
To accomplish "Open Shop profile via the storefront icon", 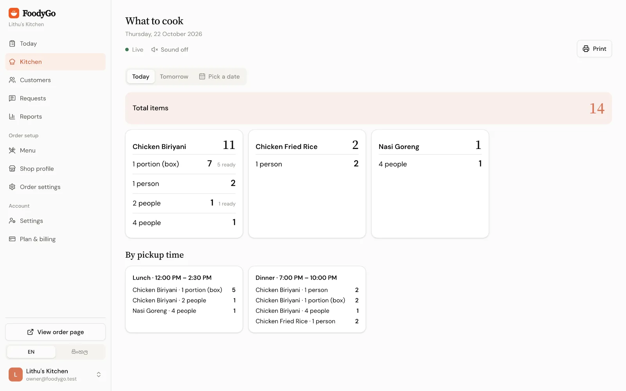I will [x=12, y=169].
